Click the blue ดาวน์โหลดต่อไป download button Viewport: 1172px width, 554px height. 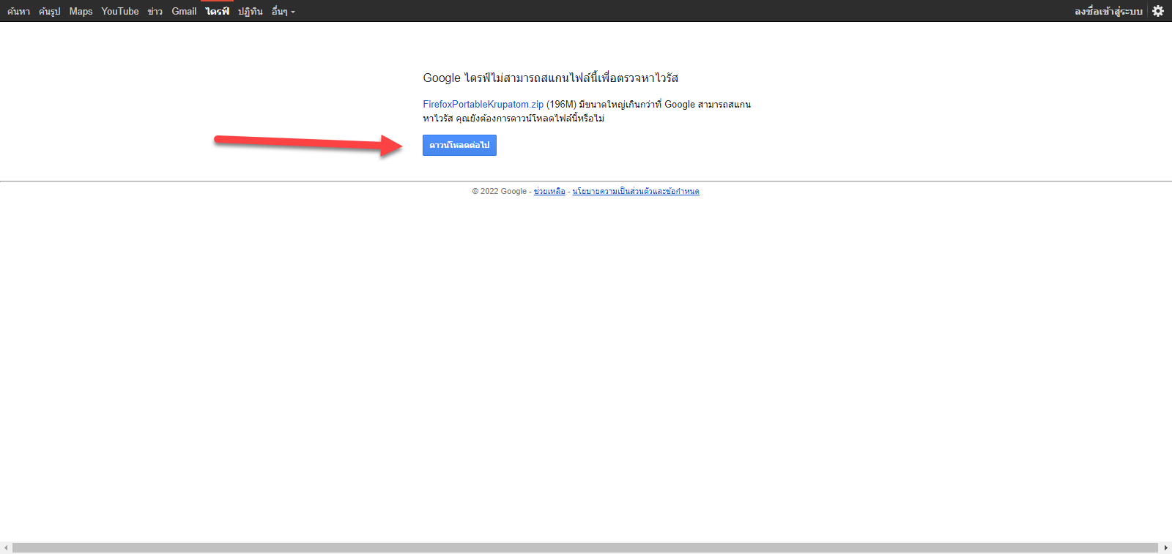point(459,145)
